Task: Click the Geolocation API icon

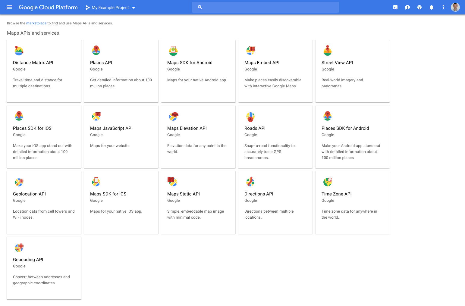Action: [19, 182]
